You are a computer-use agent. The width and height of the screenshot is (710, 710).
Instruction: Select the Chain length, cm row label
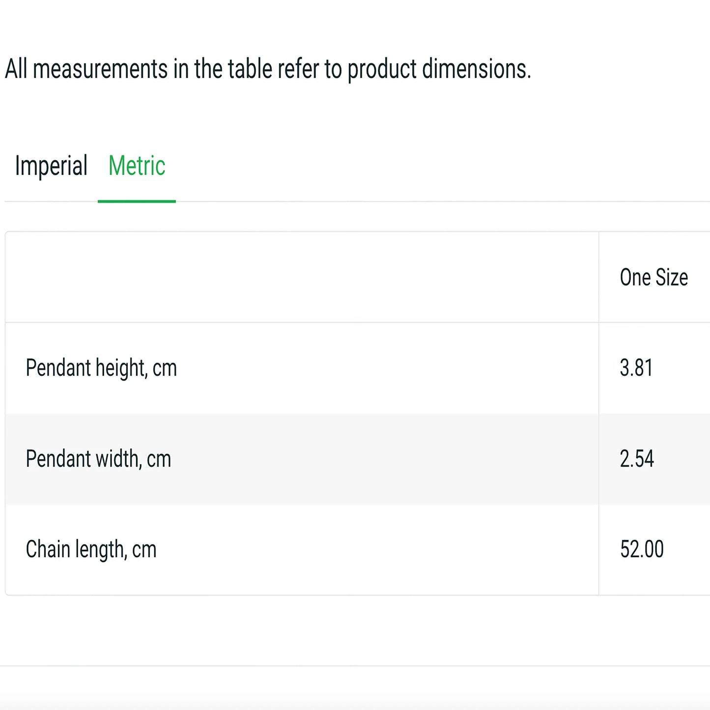pos(91,549)
